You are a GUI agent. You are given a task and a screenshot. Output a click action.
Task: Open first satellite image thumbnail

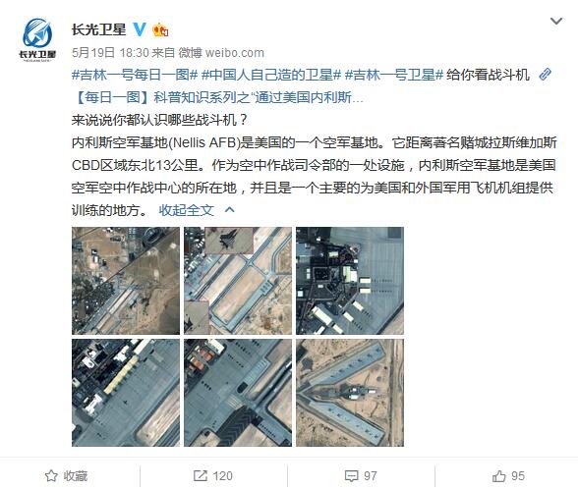tap(126, 281)
